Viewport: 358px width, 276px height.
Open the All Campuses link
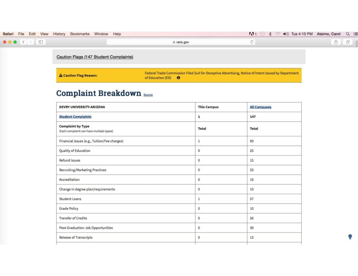(260, 107)
